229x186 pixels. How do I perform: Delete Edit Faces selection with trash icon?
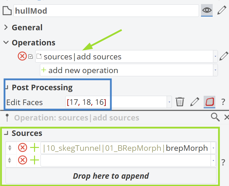click(x=180, y=102)
